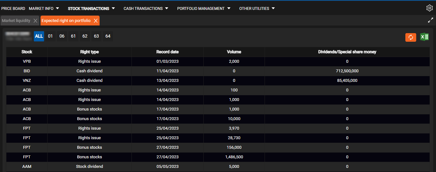Select sub-account filter 06
436x172 pixels.
point(62,36)
